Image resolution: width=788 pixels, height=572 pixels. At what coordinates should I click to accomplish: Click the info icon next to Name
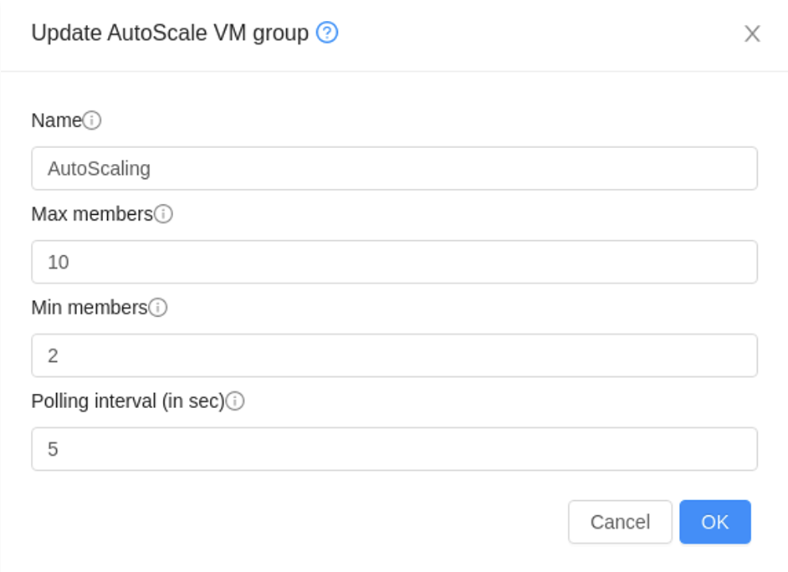(x=92, y=120)
